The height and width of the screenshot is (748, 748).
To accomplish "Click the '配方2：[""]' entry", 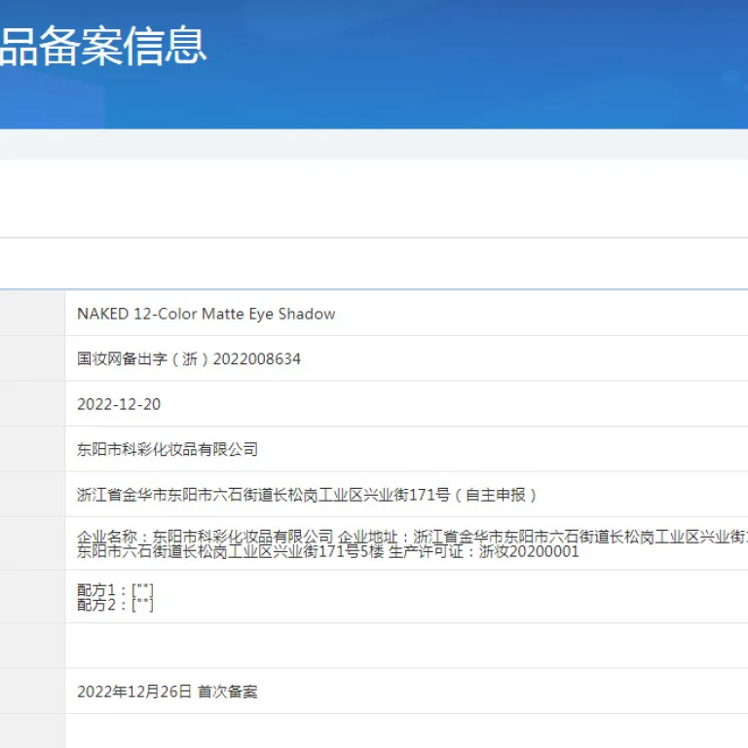I will click(115, 605).
